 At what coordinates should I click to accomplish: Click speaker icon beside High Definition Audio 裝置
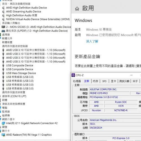coord(3,16)
